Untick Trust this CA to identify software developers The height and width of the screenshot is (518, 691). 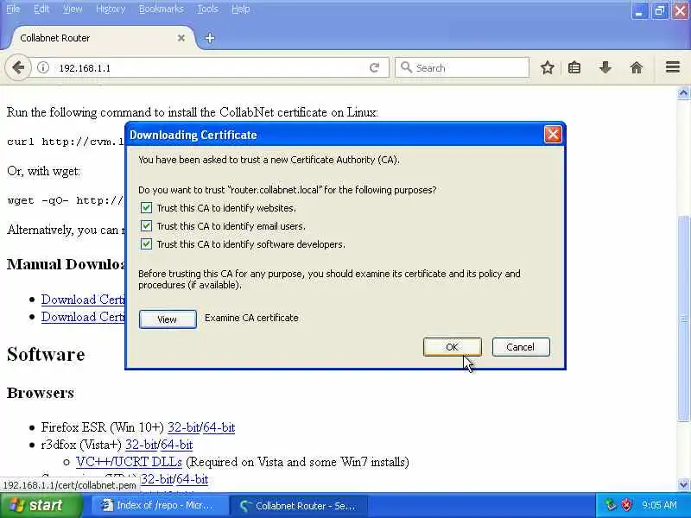[146, 244]
